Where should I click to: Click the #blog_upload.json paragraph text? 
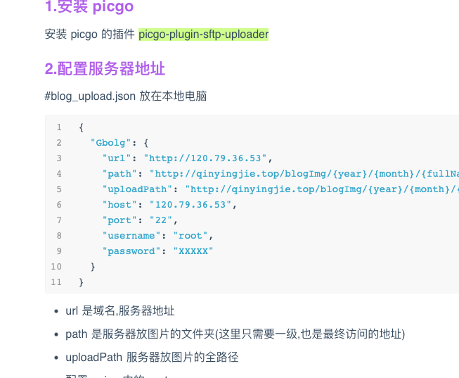click(x=125, y=96)
